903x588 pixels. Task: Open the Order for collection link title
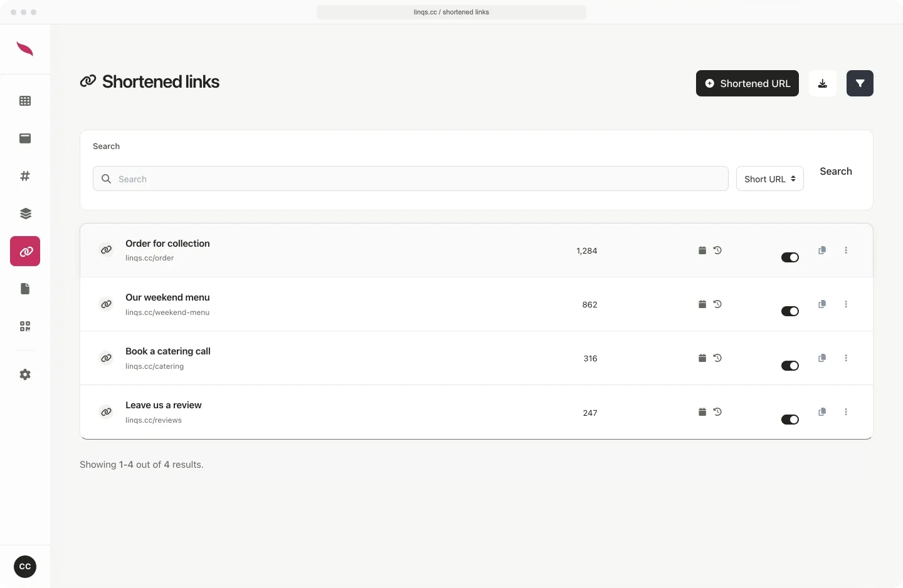point(167,244)
